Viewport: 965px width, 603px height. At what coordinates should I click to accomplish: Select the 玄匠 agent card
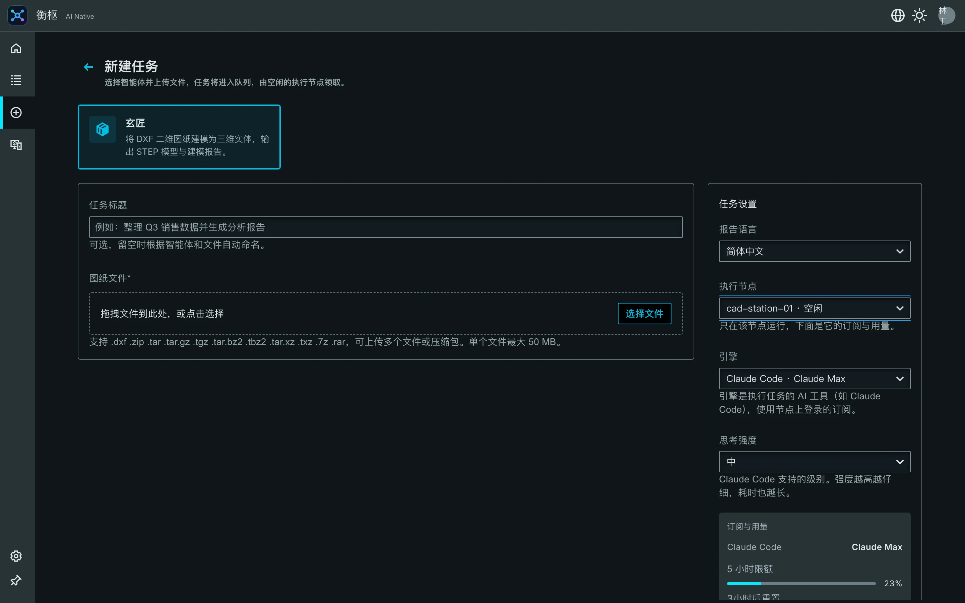point(179,137)
